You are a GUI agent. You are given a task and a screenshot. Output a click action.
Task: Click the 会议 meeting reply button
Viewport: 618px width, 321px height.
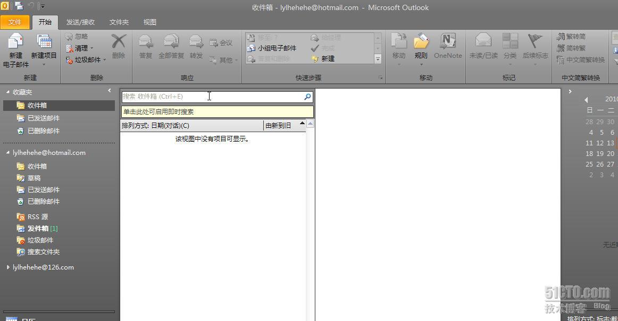(221, 42)
